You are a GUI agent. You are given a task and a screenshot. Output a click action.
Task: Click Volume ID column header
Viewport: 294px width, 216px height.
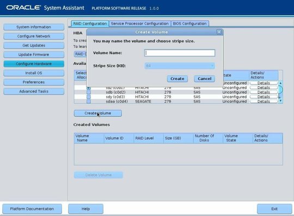point(119,138)
